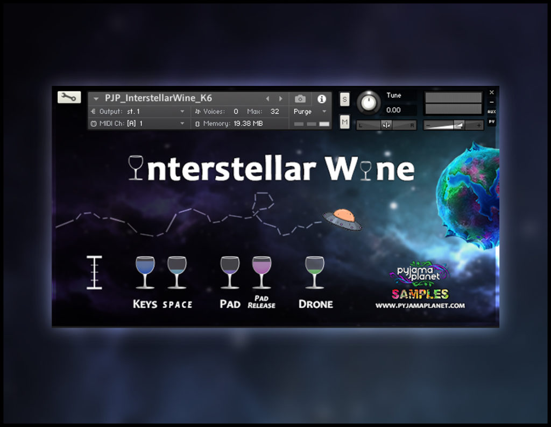Click the Tune label text
The image size is (551, 427).
(x=393, y=96)
